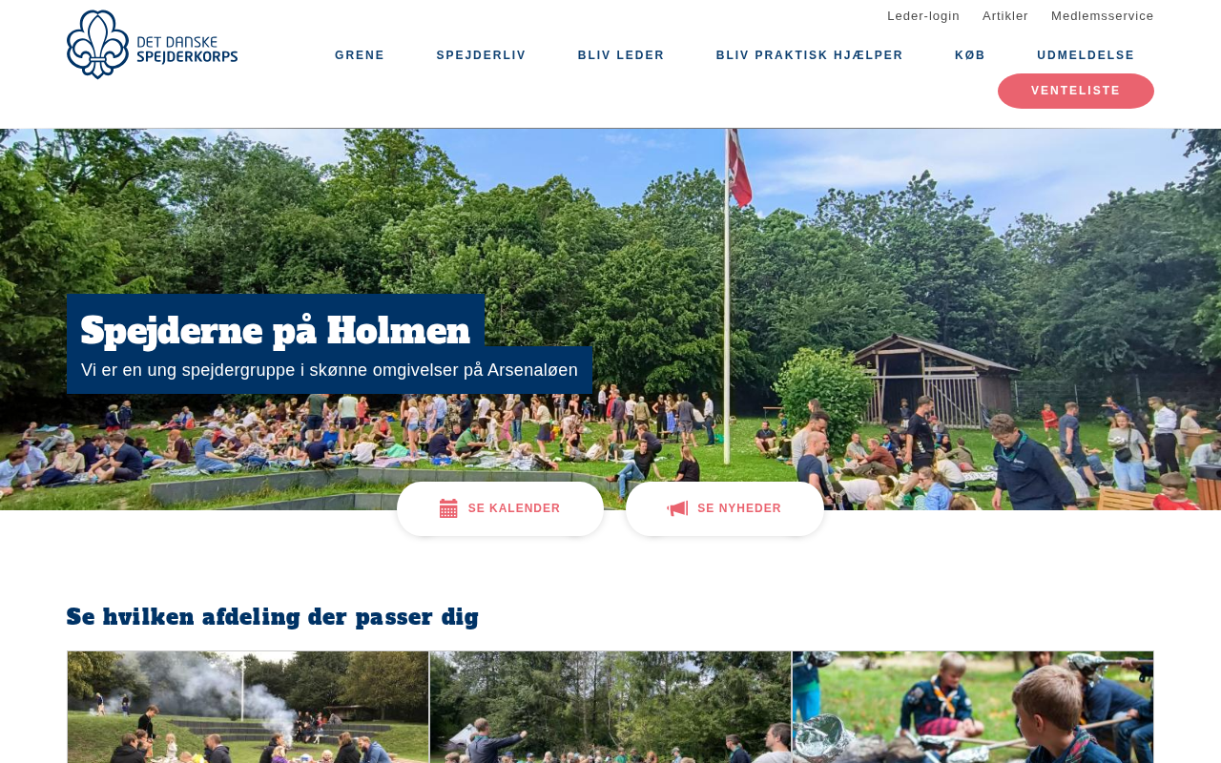Click the Venteliste button

[x=1076, y=91]
